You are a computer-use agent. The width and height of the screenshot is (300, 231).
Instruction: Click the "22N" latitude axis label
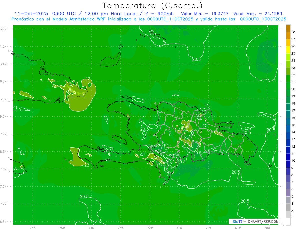pyautogui.click(x=4, y=29)
